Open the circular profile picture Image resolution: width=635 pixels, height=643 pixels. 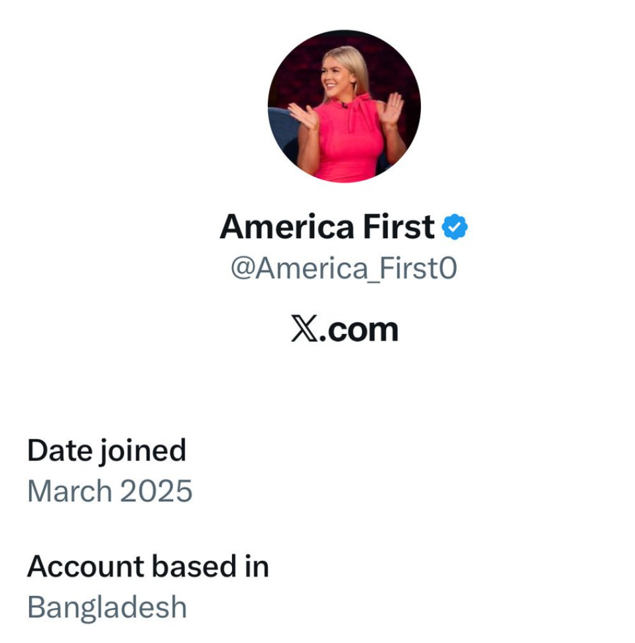tap(344, 106)
